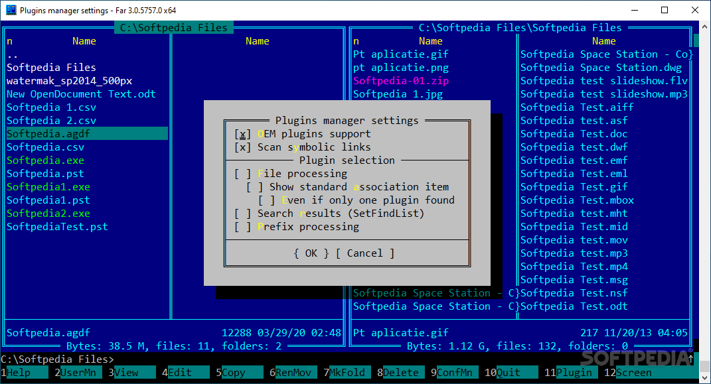
Task: Select 'Softpedia test.dwf' file
Action: 574,147
